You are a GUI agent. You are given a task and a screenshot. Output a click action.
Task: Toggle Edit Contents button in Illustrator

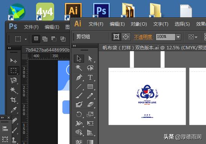point(126,37)
